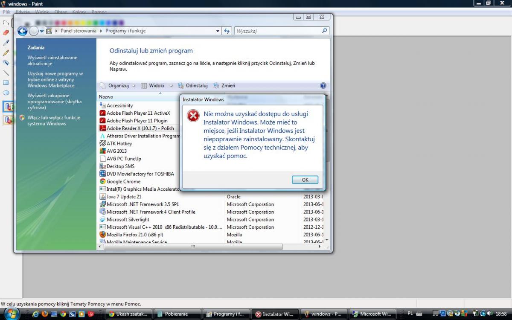Viewport: 512px width, 320px height.
Task: Click the vertical scrollbar down arrow
Action: (x=327, y=240)
